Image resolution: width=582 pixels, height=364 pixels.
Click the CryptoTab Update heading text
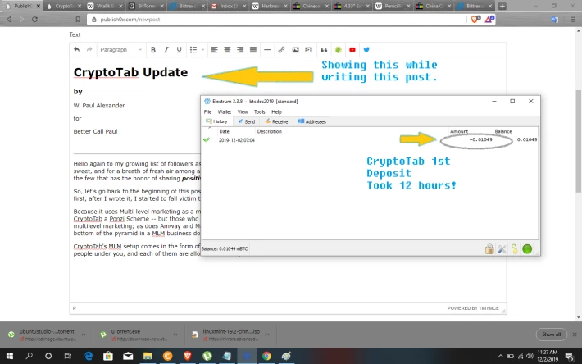[130, 72]
